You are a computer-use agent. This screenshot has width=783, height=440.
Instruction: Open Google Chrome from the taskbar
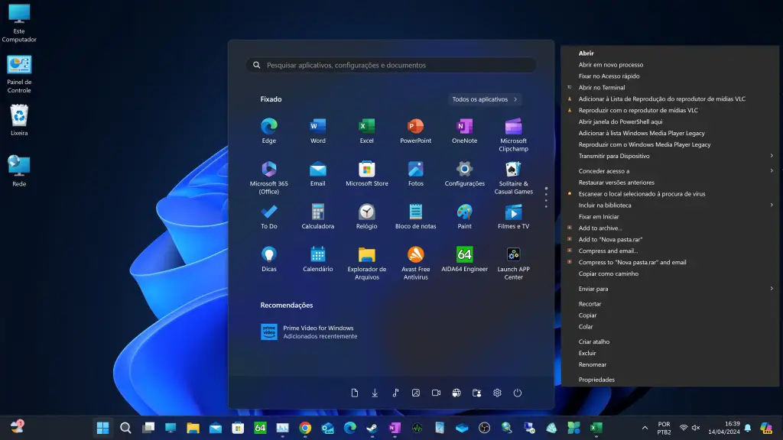pos(305,428)
